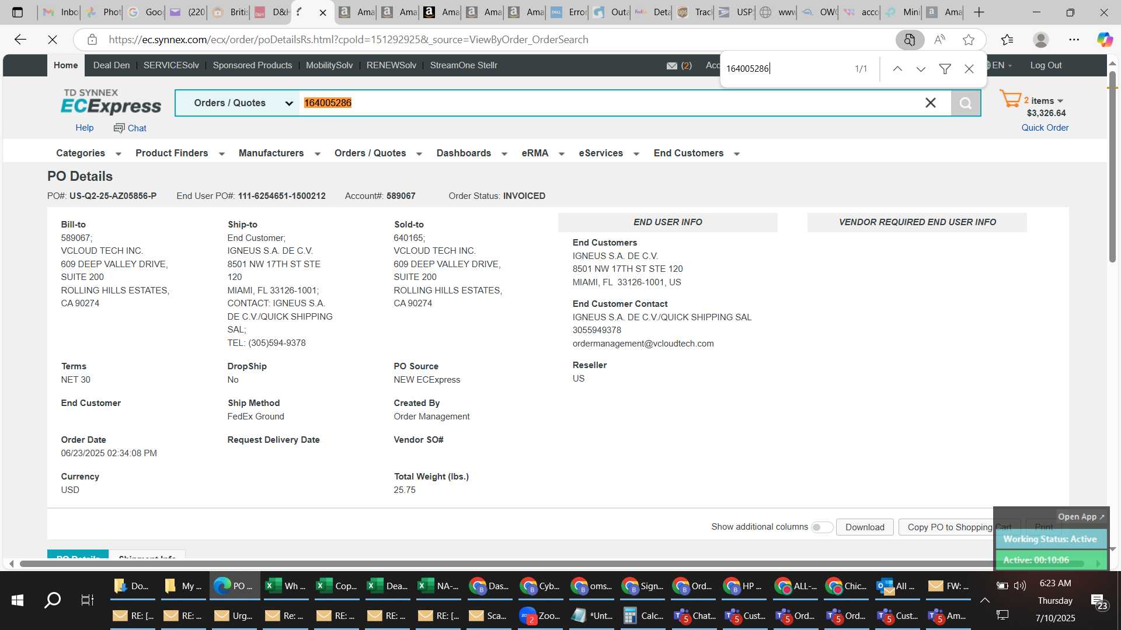This screenshot has width=1121, height=630.
Task: Click the find-on-page text box
Action: click(x=785, y=69)
